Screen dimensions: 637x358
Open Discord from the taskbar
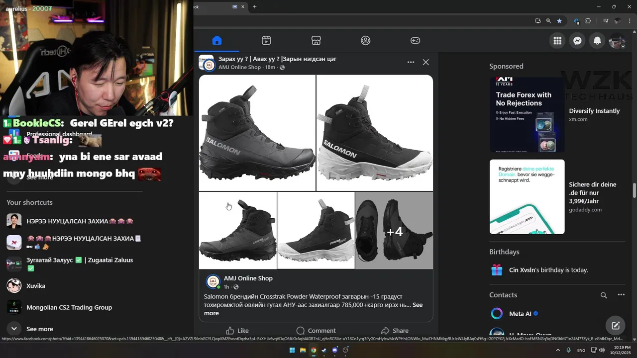(x=335, y=350)
